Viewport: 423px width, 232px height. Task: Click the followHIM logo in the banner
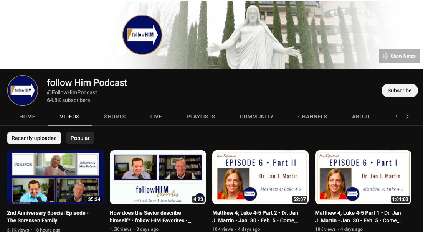click(x=142, y=35)
